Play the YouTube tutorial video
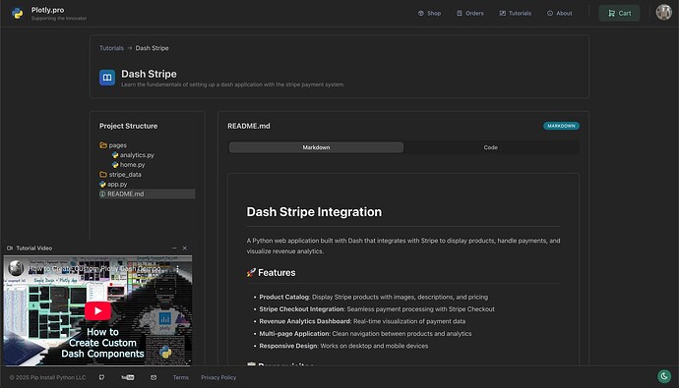This screenshot has width=679, height=388. click(x=97, y=310)
